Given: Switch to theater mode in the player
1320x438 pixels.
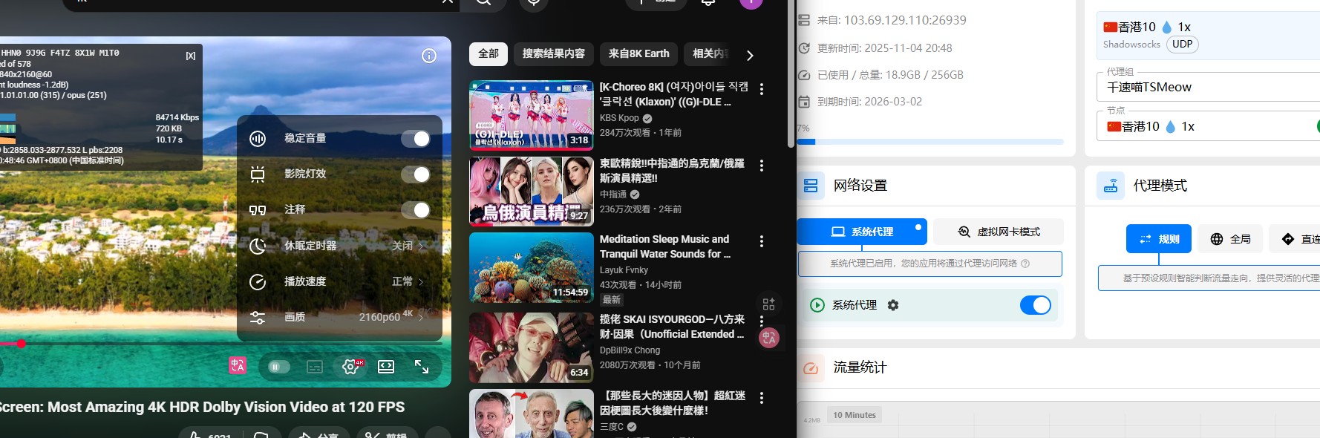Looking at the screenshot, I should 386,367.
